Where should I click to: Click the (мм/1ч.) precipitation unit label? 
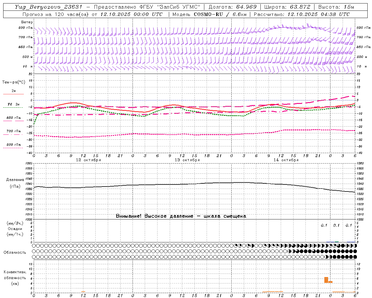point(15,234)
